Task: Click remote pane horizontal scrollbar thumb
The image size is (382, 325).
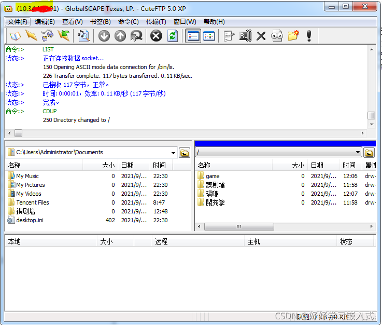Action: tap(239, 226)
